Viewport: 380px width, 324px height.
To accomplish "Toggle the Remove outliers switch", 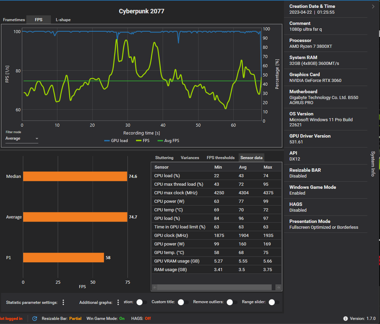I will [232, 302].
